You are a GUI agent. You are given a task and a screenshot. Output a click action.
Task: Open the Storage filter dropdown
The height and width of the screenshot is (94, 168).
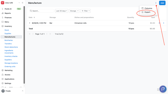click(74, 11)
